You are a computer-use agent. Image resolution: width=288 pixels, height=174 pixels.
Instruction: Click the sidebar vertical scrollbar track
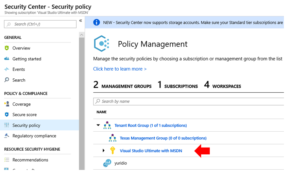click(82, 104)
